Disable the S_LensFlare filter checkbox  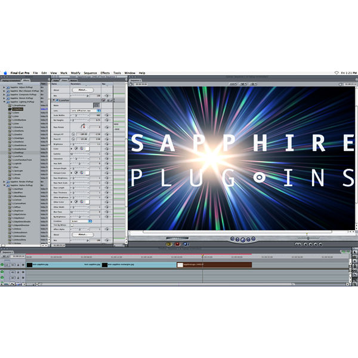(57, 100)
